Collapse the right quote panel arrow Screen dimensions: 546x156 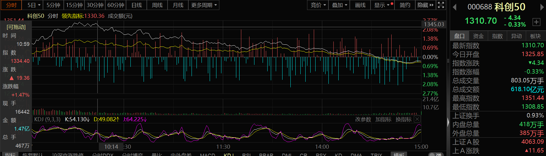[448, 122]
